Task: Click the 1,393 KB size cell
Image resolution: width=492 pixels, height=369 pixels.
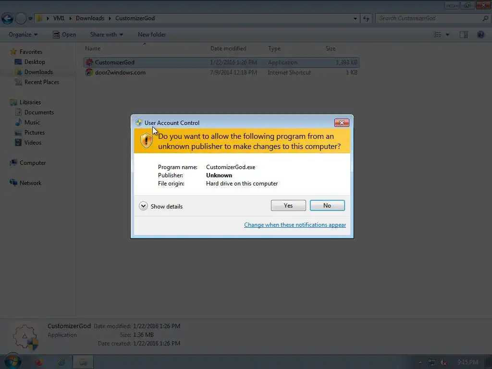Action: pyautogui.click(x=346, y=62)
